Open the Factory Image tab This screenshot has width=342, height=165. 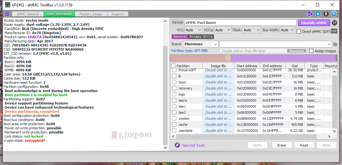pos(91,14)
